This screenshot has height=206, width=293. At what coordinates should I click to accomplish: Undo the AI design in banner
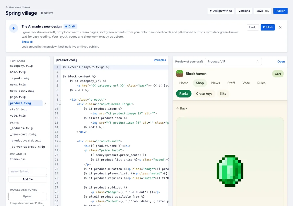(x=253, y=27)
